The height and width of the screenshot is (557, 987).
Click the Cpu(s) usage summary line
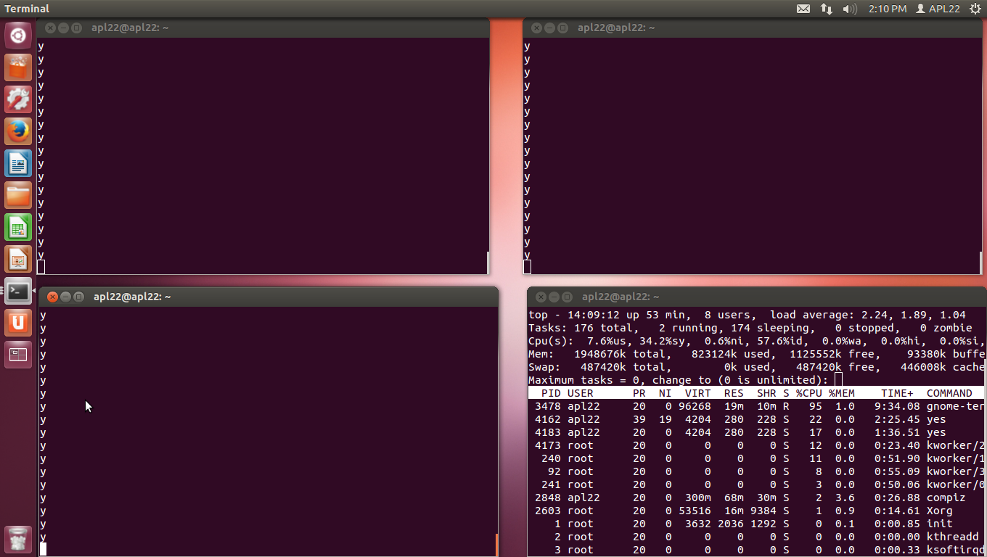click(x=757, y=341)
